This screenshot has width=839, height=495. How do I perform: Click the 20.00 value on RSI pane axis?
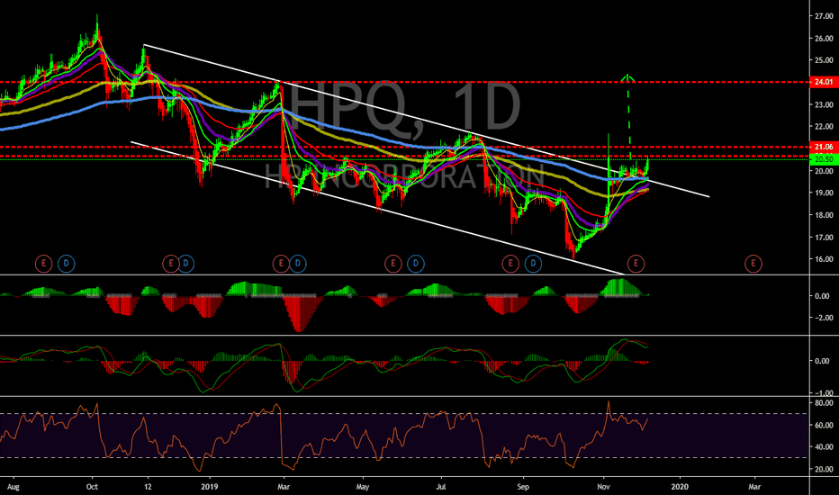click(x=824, y=469)
